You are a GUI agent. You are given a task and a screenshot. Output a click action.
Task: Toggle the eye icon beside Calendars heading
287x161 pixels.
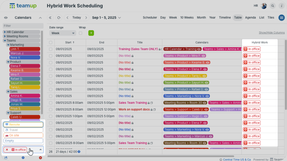point(6,18)
